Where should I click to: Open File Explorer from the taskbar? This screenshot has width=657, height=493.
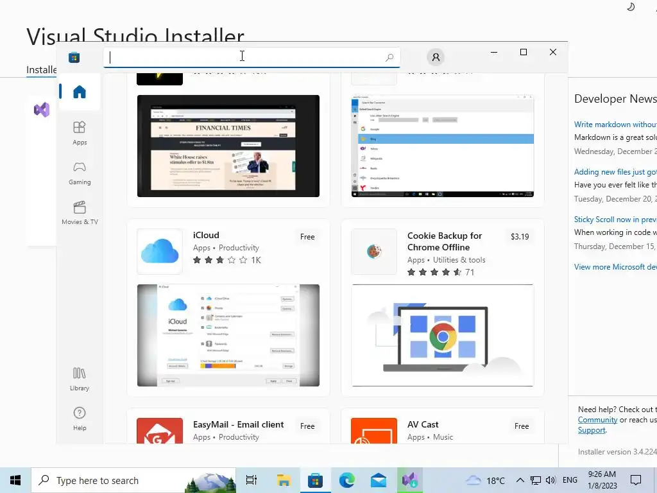pyautogui.click(x=284, y=480)
